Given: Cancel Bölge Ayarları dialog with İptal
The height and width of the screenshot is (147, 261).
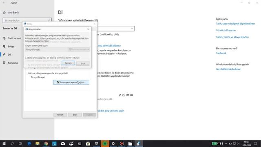Looking at the screenshot, I should [83, 63].
